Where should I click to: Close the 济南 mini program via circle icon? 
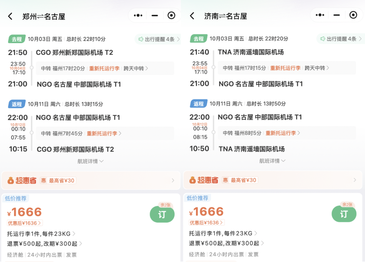click(353, 15)
